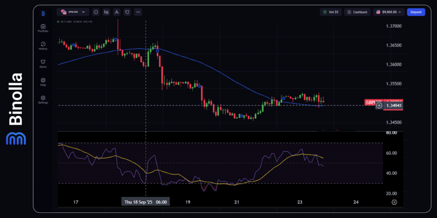Viewport: 437px width, 218px height.
Task: Open the Cashback button
Action: coord(357,12)
